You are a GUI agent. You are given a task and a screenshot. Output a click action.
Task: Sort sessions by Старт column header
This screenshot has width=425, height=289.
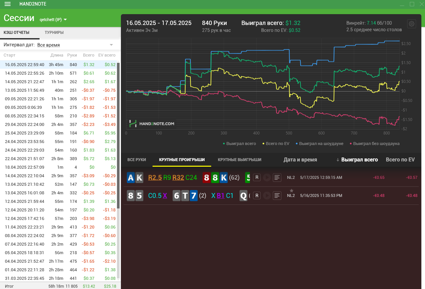pos(10,55)
